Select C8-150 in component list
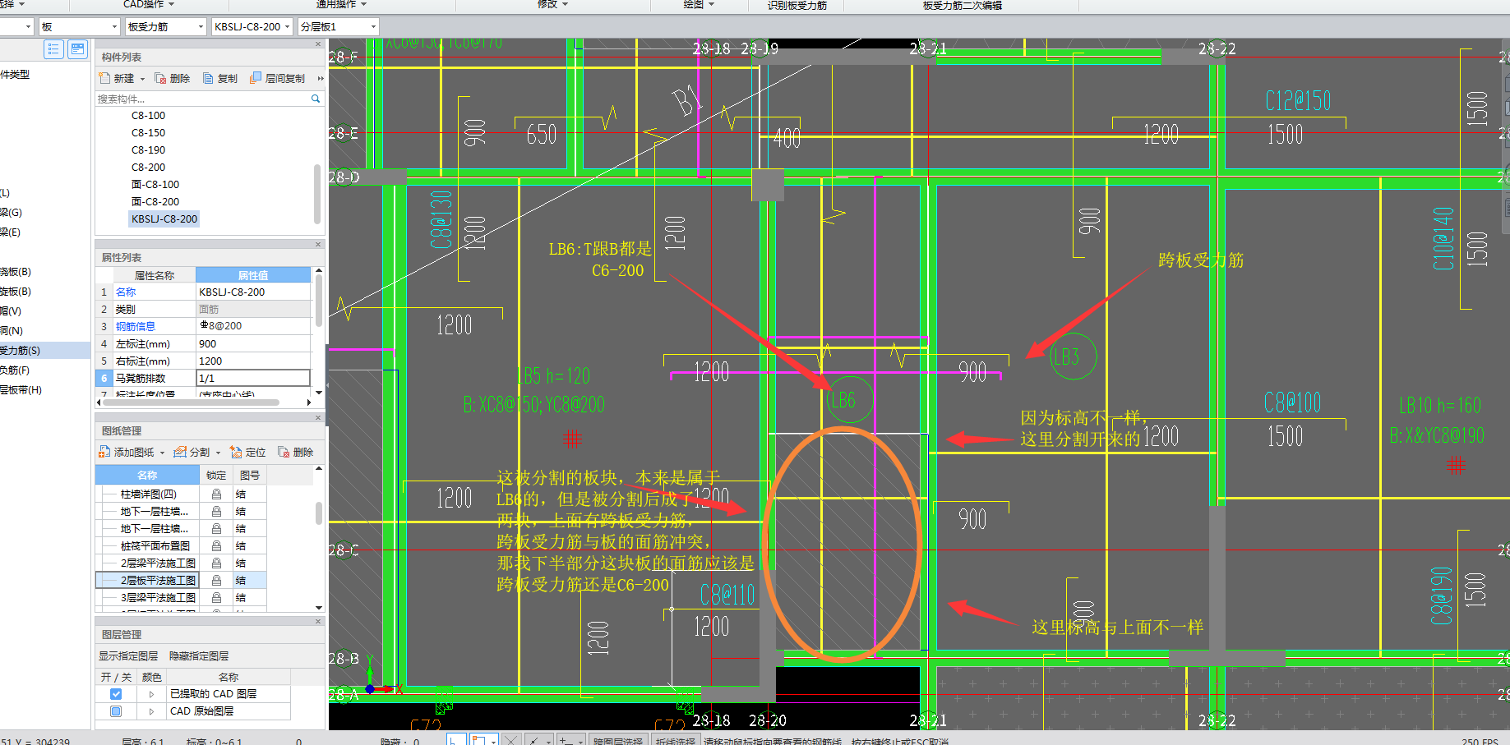This screenshot has height=745, width=1510. coord(148,133)
